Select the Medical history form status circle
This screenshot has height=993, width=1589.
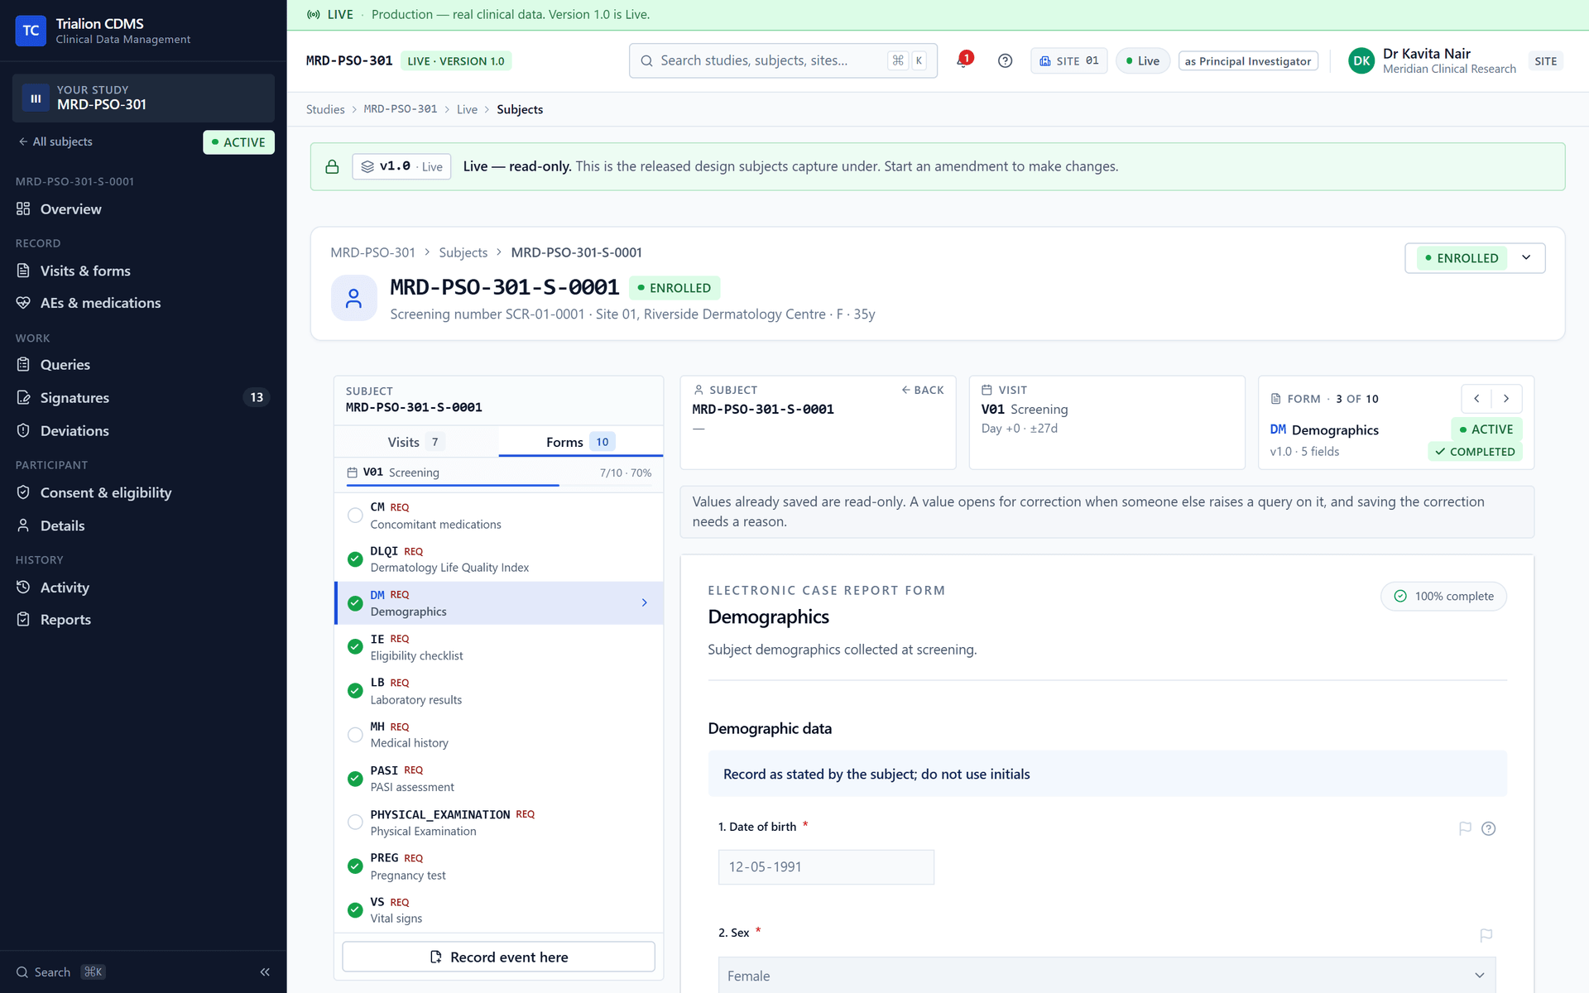point(355,735)
